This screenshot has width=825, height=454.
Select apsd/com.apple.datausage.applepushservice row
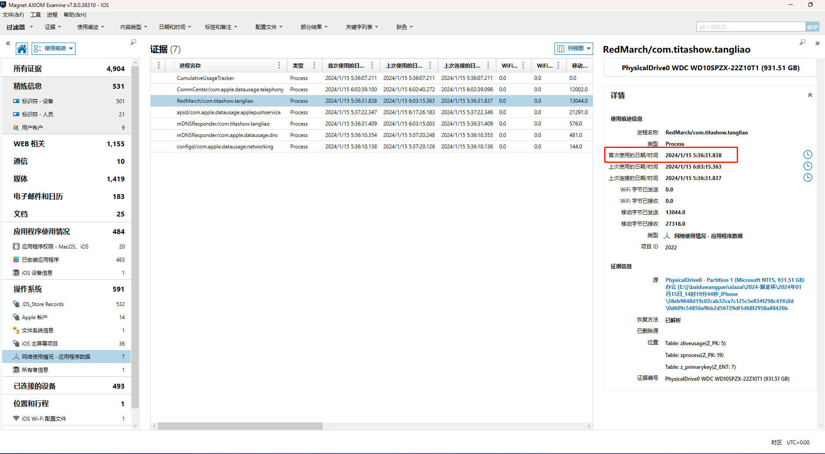(x=371, y=112)
